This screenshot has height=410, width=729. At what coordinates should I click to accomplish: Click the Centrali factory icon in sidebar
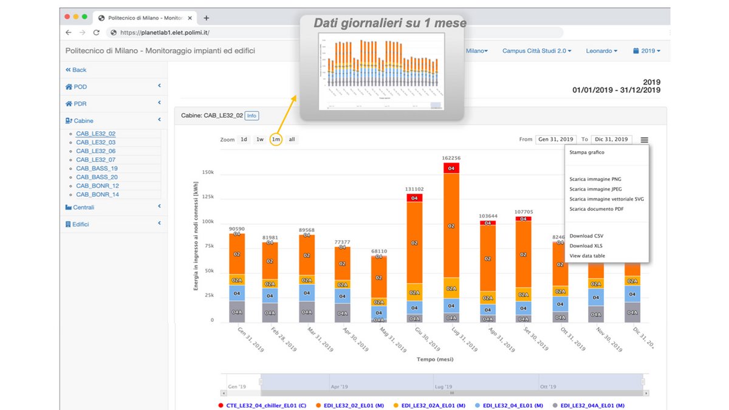coord(69,207)
